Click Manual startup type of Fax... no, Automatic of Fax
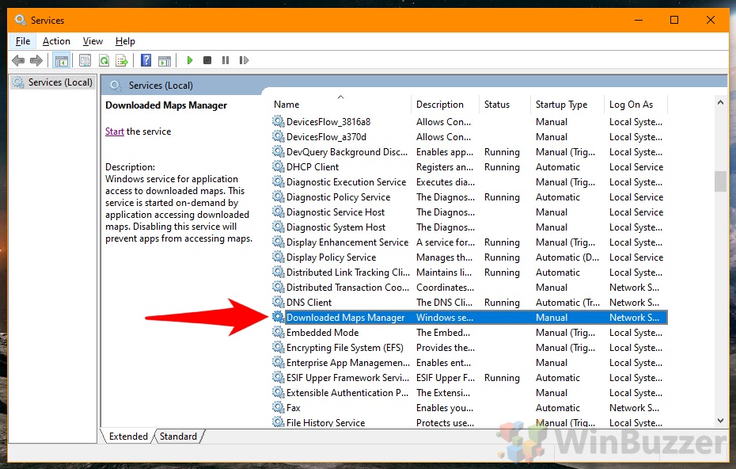 pyautogui.click(x=558, y=407)
